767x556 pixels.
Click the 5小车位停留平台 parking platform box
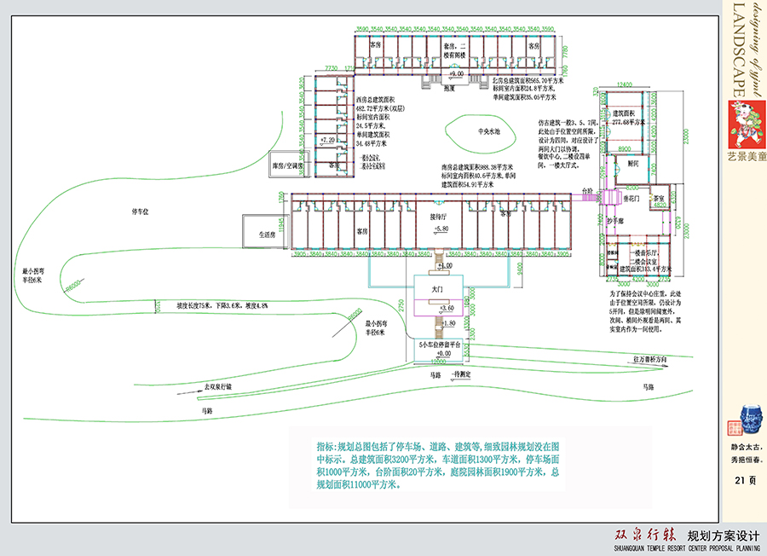pyautogui.click(x=440, y=349)
